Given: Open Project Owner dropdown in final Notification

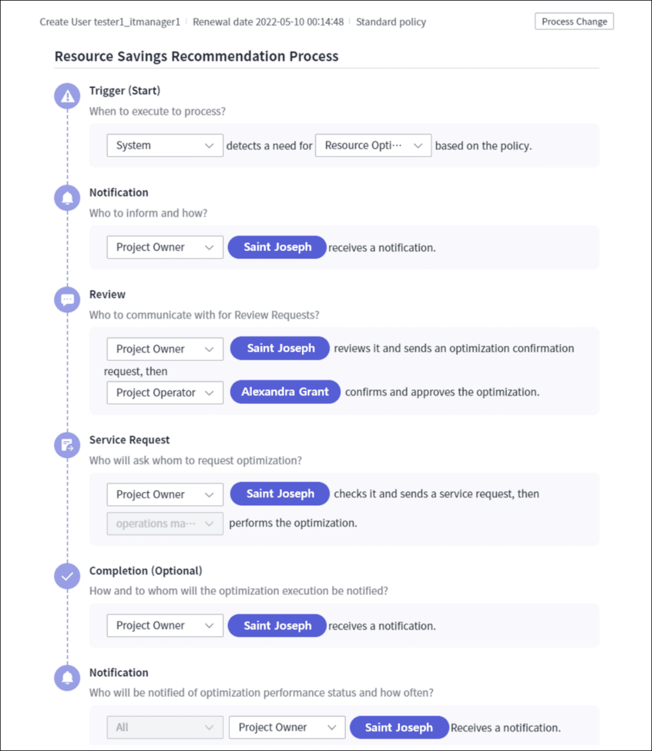Looking at the screenshot, I should 287,727.
